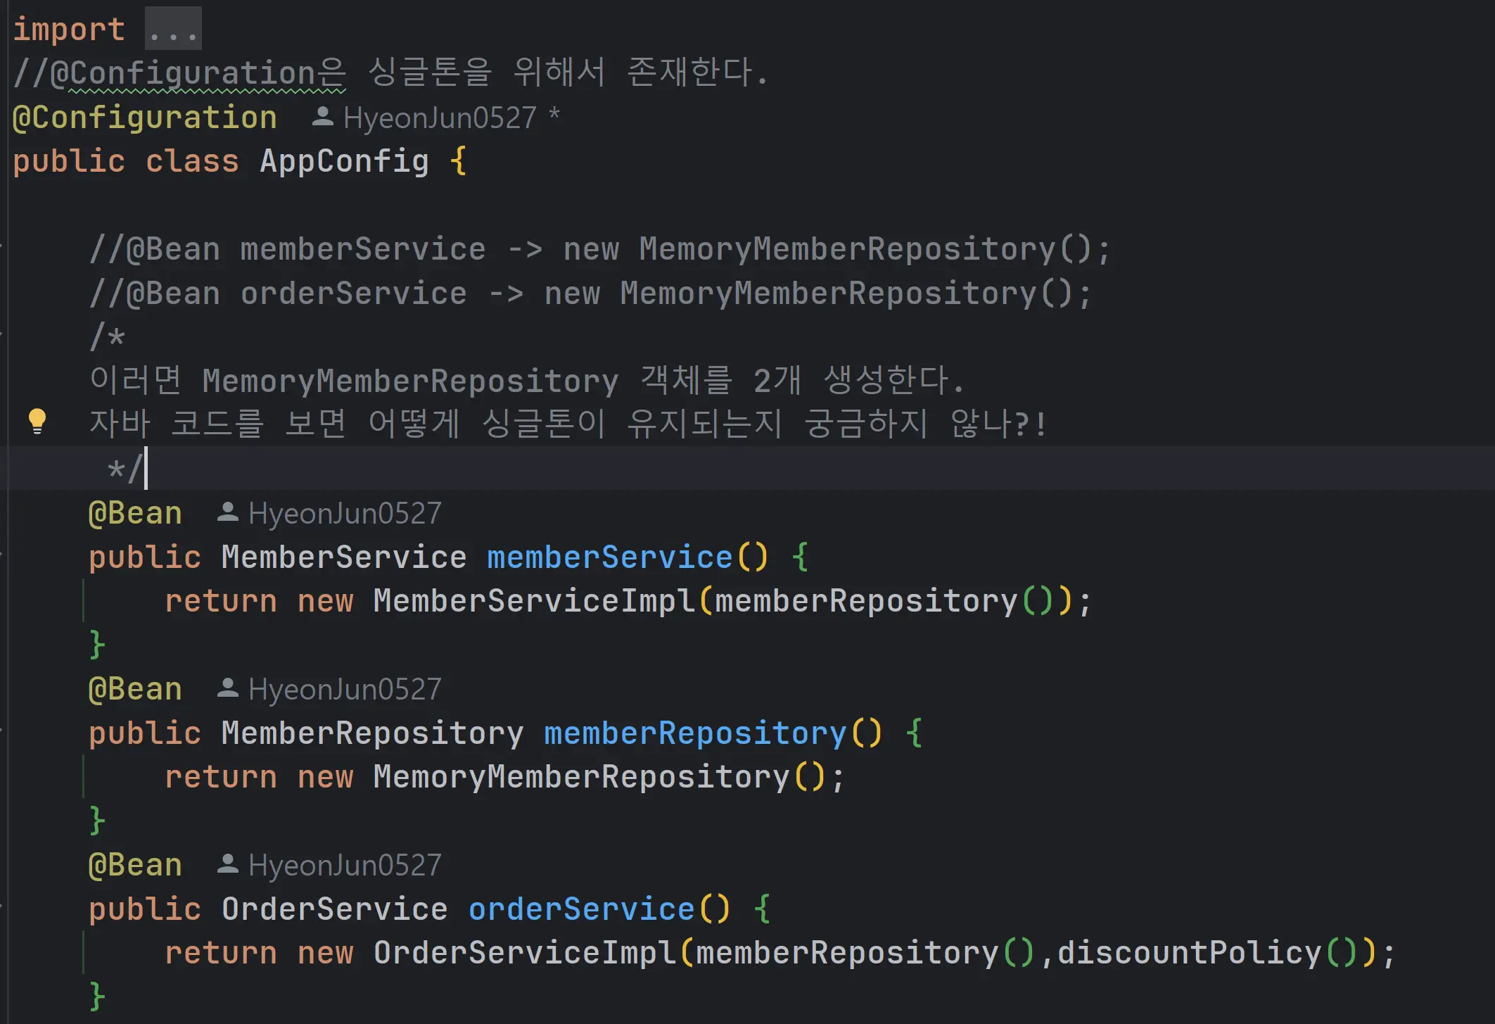This screenshot has width=1495, height=1024.
Task: Open the HyeonJun0527 author hint above orderService
Action: point(345,865)
